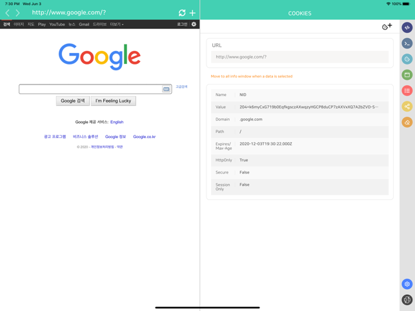
Task: Tap the orange 'Move to all info window' hint
Action: [252, 76]
